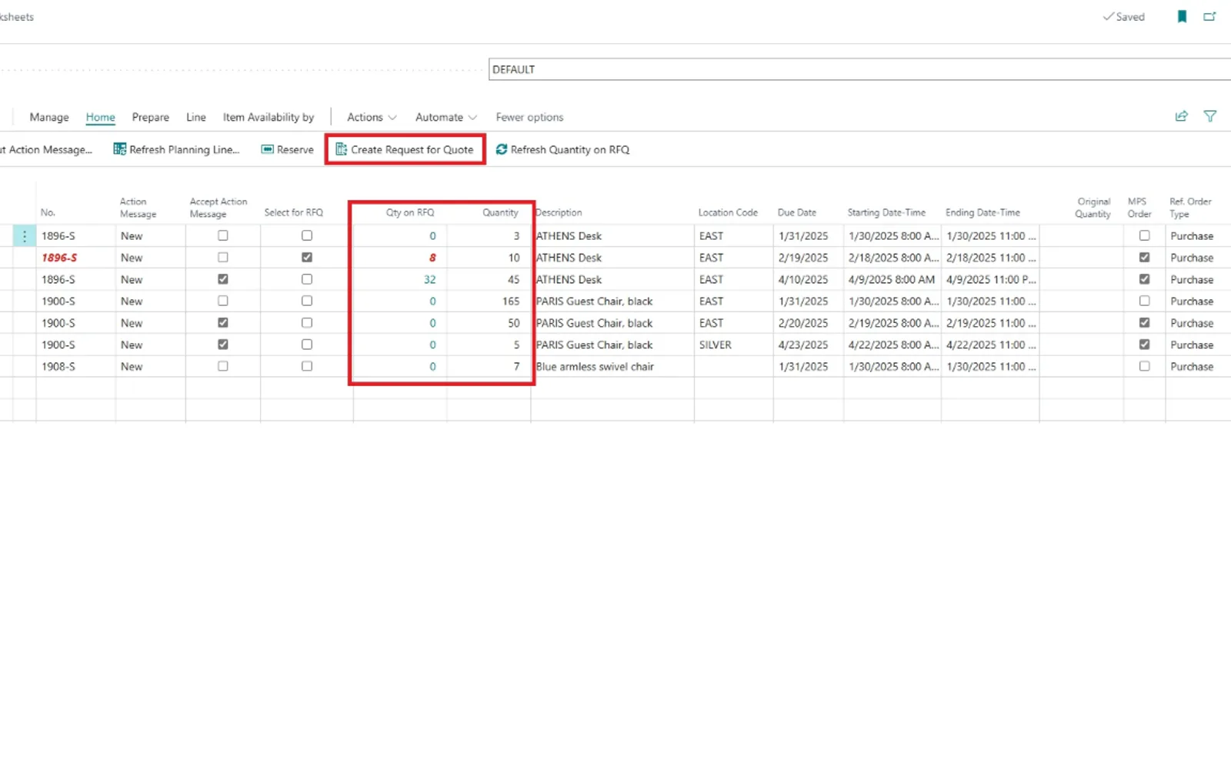This screenshot has height=769, width=1231.
Task: Click the Reserve action
Action: tap(288, 149)
